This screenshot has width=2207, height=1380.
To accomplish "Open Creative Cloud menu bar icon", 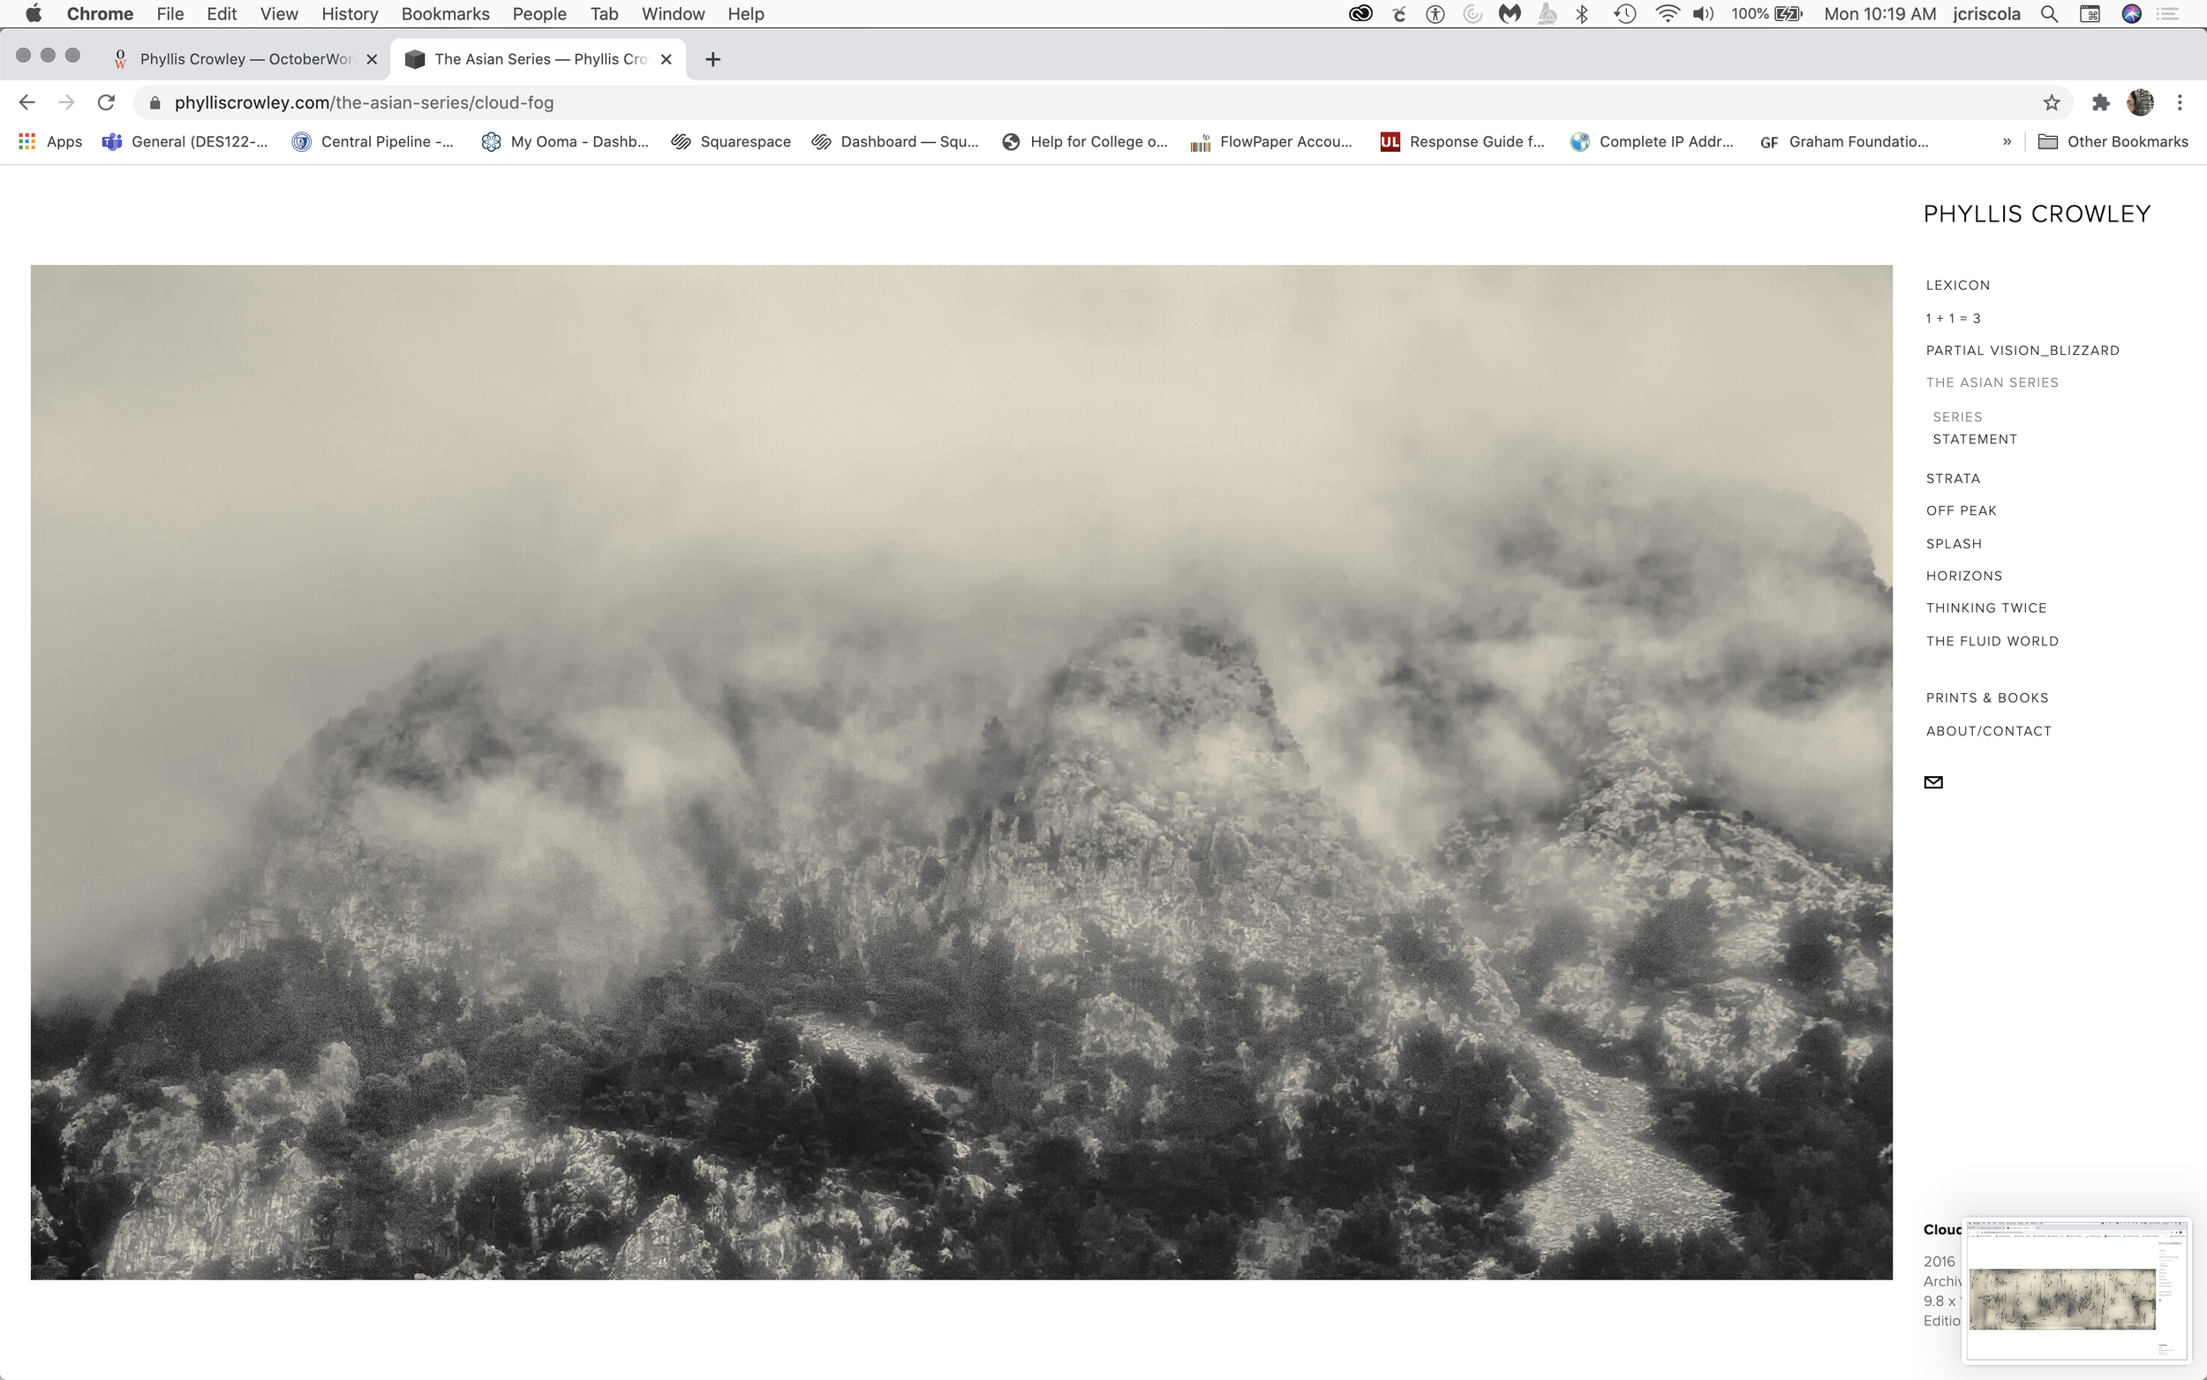I will 1360,14.
